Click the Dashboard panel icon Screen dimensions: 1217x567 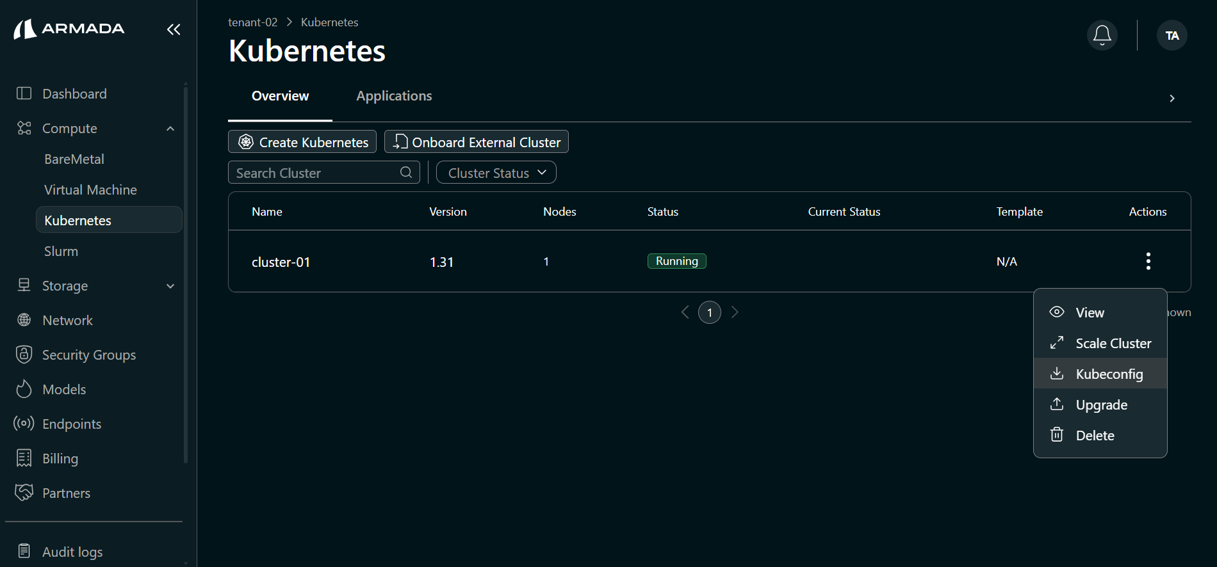pyautogui.click(x=24, y=93)
